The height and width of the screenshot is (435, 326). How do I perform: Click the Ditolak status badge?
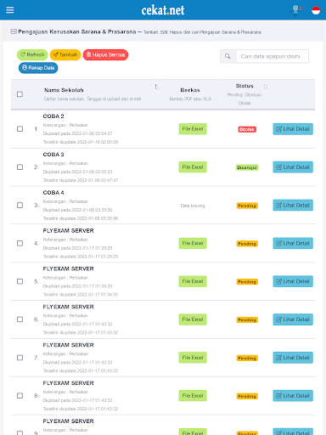[x=247, y=129]
